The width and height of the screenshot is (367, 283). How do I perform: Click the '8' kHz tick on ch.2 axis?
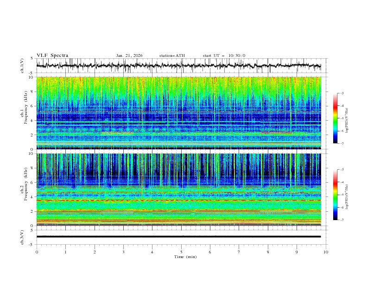point(33,168)
